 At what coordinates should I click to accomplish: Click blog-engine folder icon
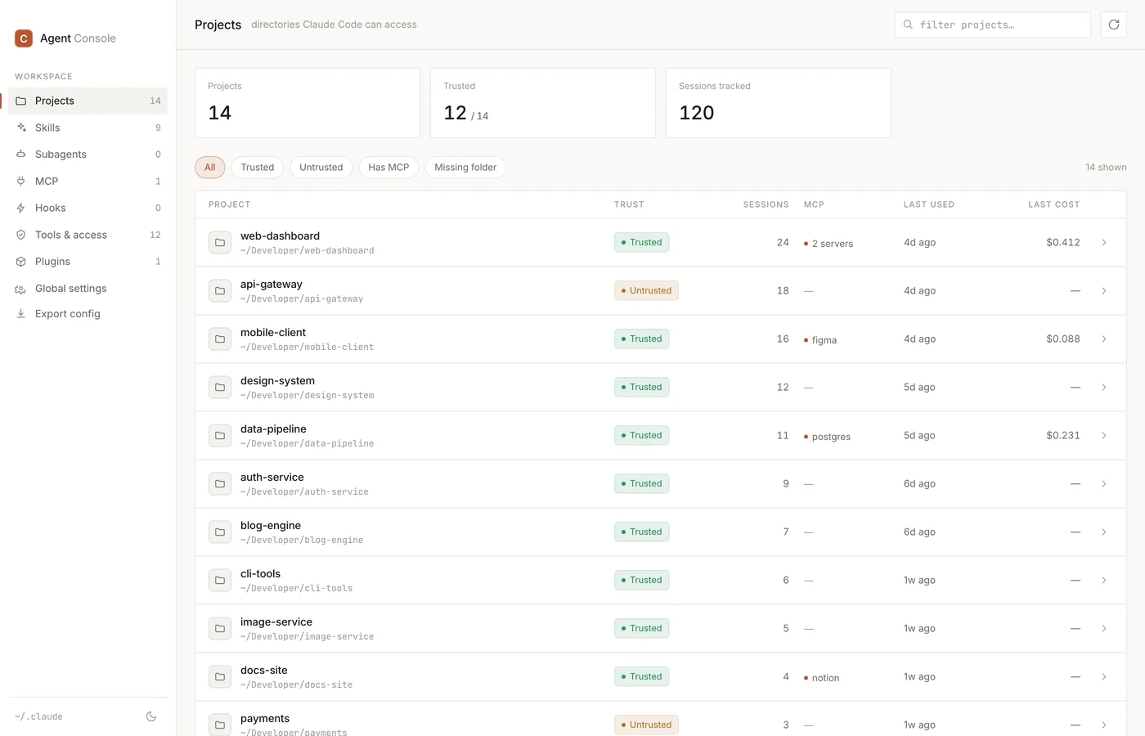tap(220, 532)
